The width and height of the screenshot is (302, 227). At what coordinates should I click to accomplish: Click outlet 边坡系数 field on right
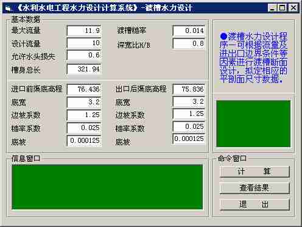tap(189, 114)
